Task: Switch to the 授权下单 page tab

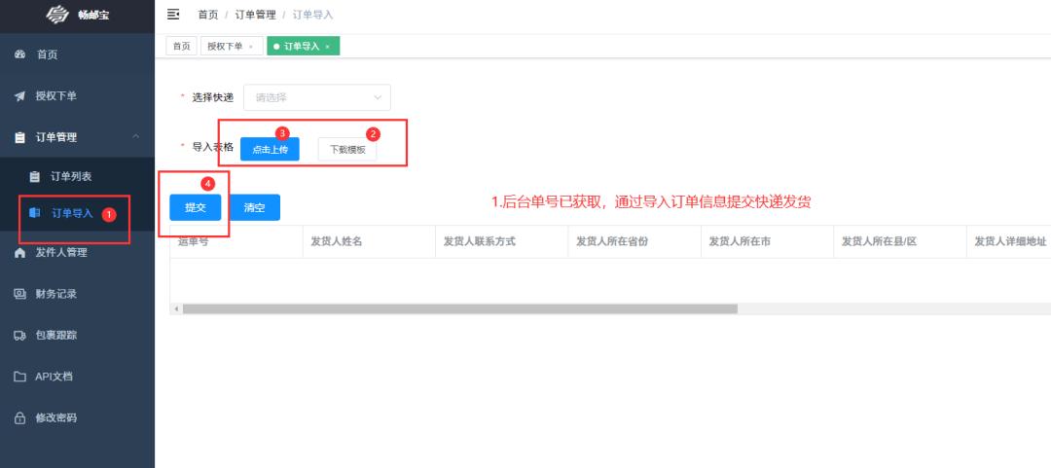Action: [x=232, y=47]
